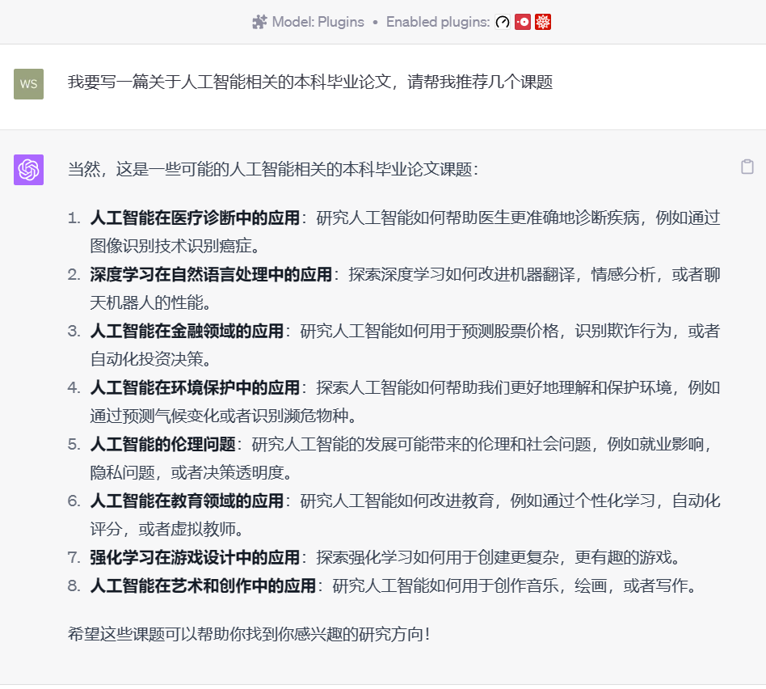Click heading 人工智能的伦理问题

tap(162, 445)
